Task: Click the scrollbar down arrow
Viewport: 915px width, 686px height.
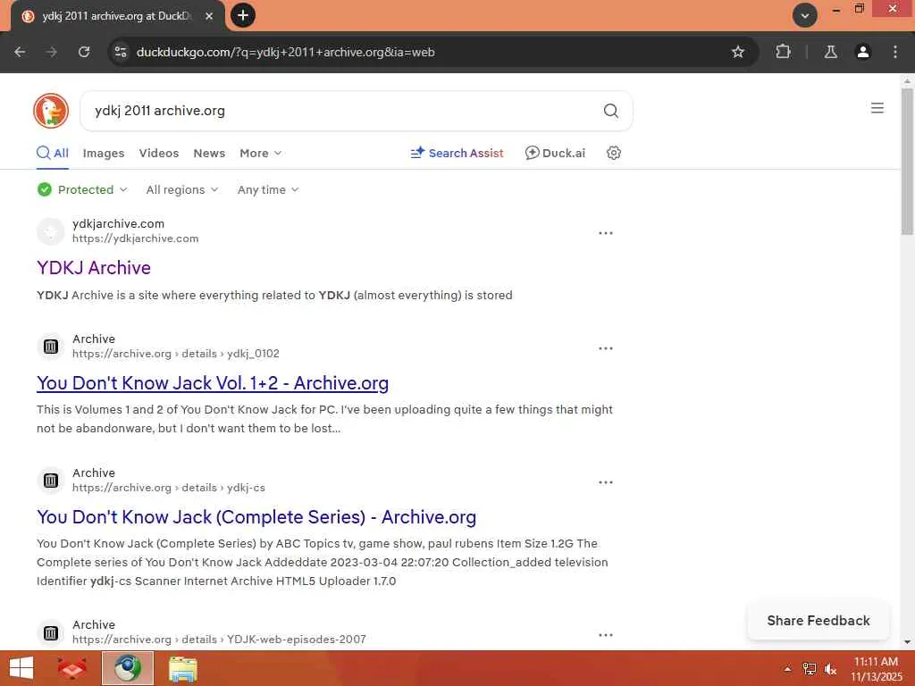Action: pyautogui.click(x=907, y=642)
